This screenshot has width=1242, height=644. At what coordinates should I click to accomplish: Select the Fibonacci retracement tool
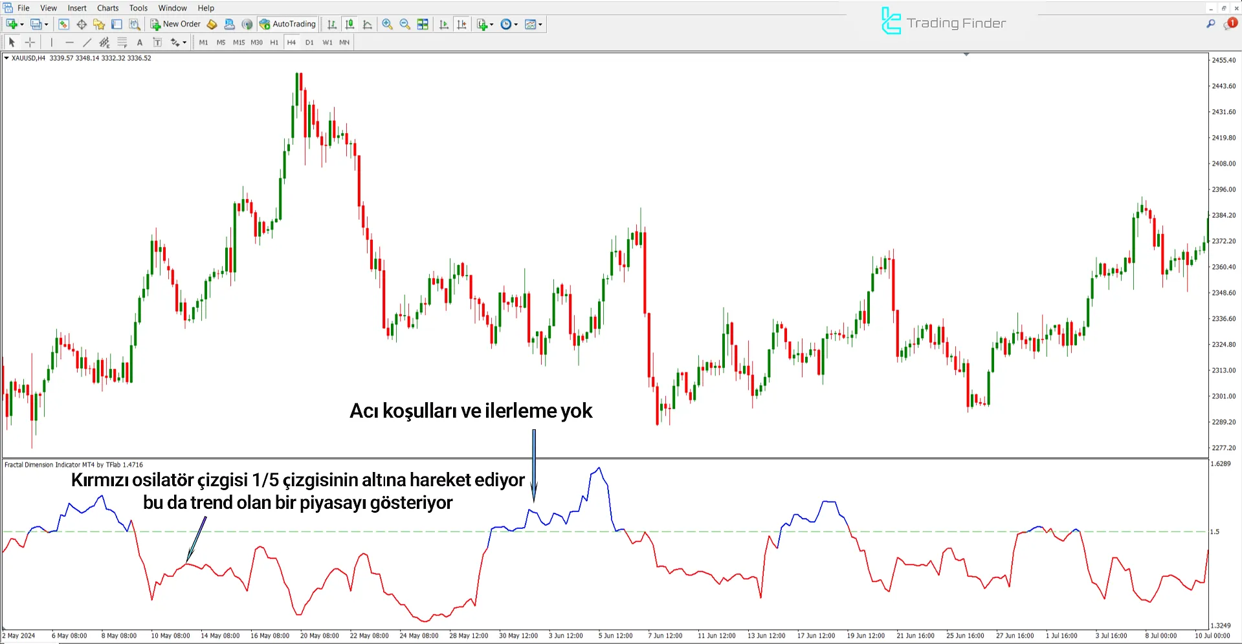(122, 43)
